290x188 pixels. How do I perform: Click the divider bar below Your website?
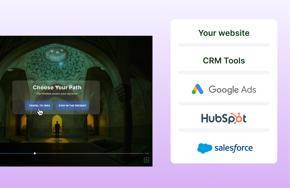[224, 45]
